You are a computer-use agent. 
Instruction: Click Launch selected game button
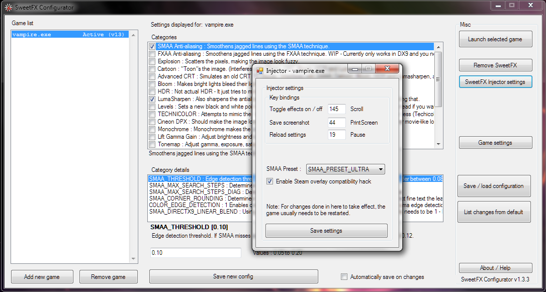tap(495, 39)
